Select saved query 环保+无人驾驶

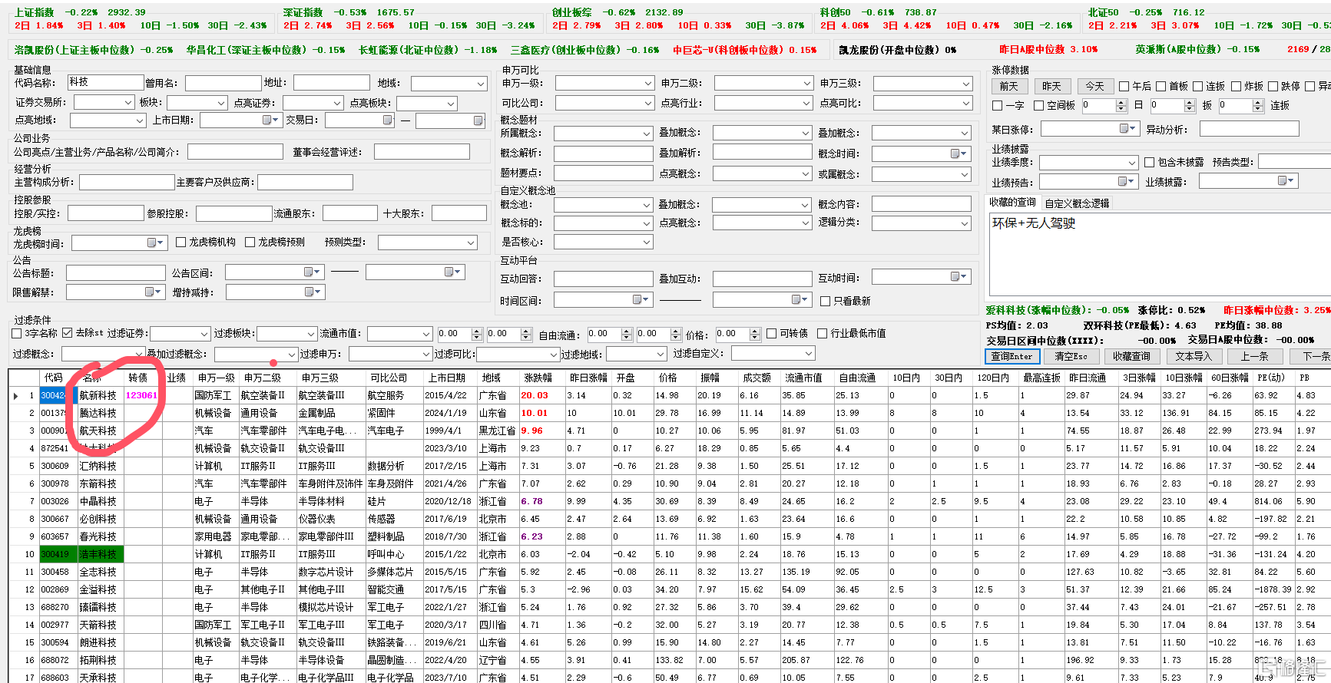point(1034,223)
